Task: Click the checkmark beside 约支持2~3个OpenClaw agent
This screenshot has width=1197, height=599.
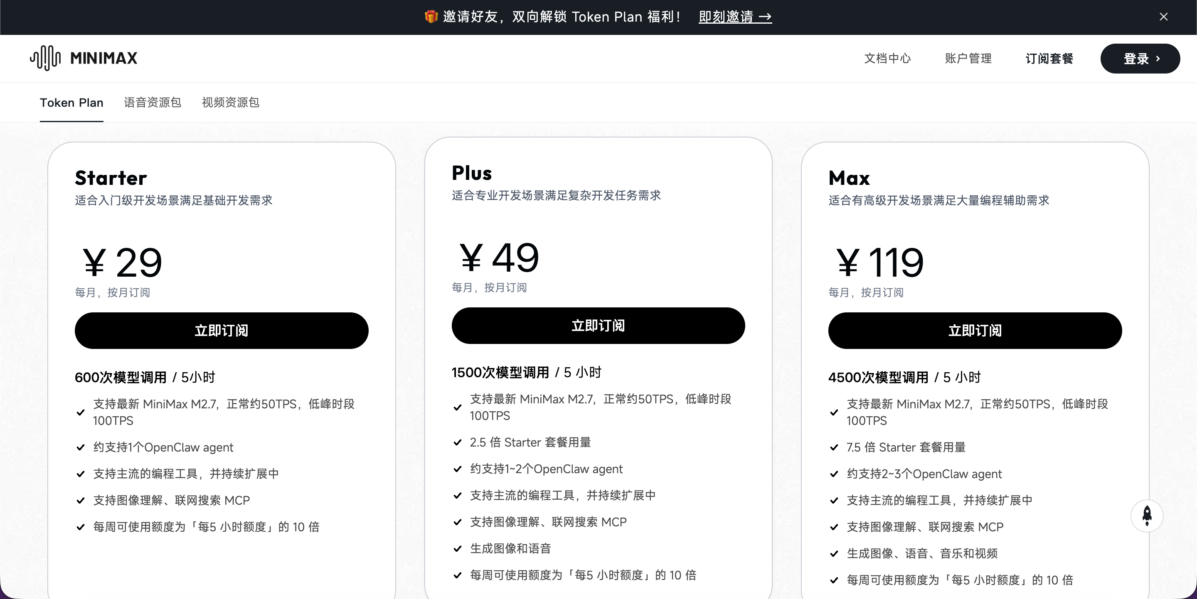Action: pyautogui.click(x=834, y=474)
